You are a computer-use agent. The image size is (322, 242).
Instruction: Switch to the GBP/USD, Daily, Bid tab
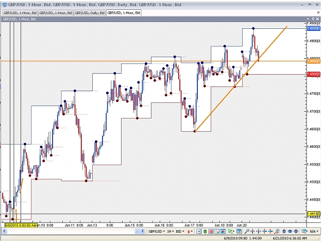[x=90, y=13]
